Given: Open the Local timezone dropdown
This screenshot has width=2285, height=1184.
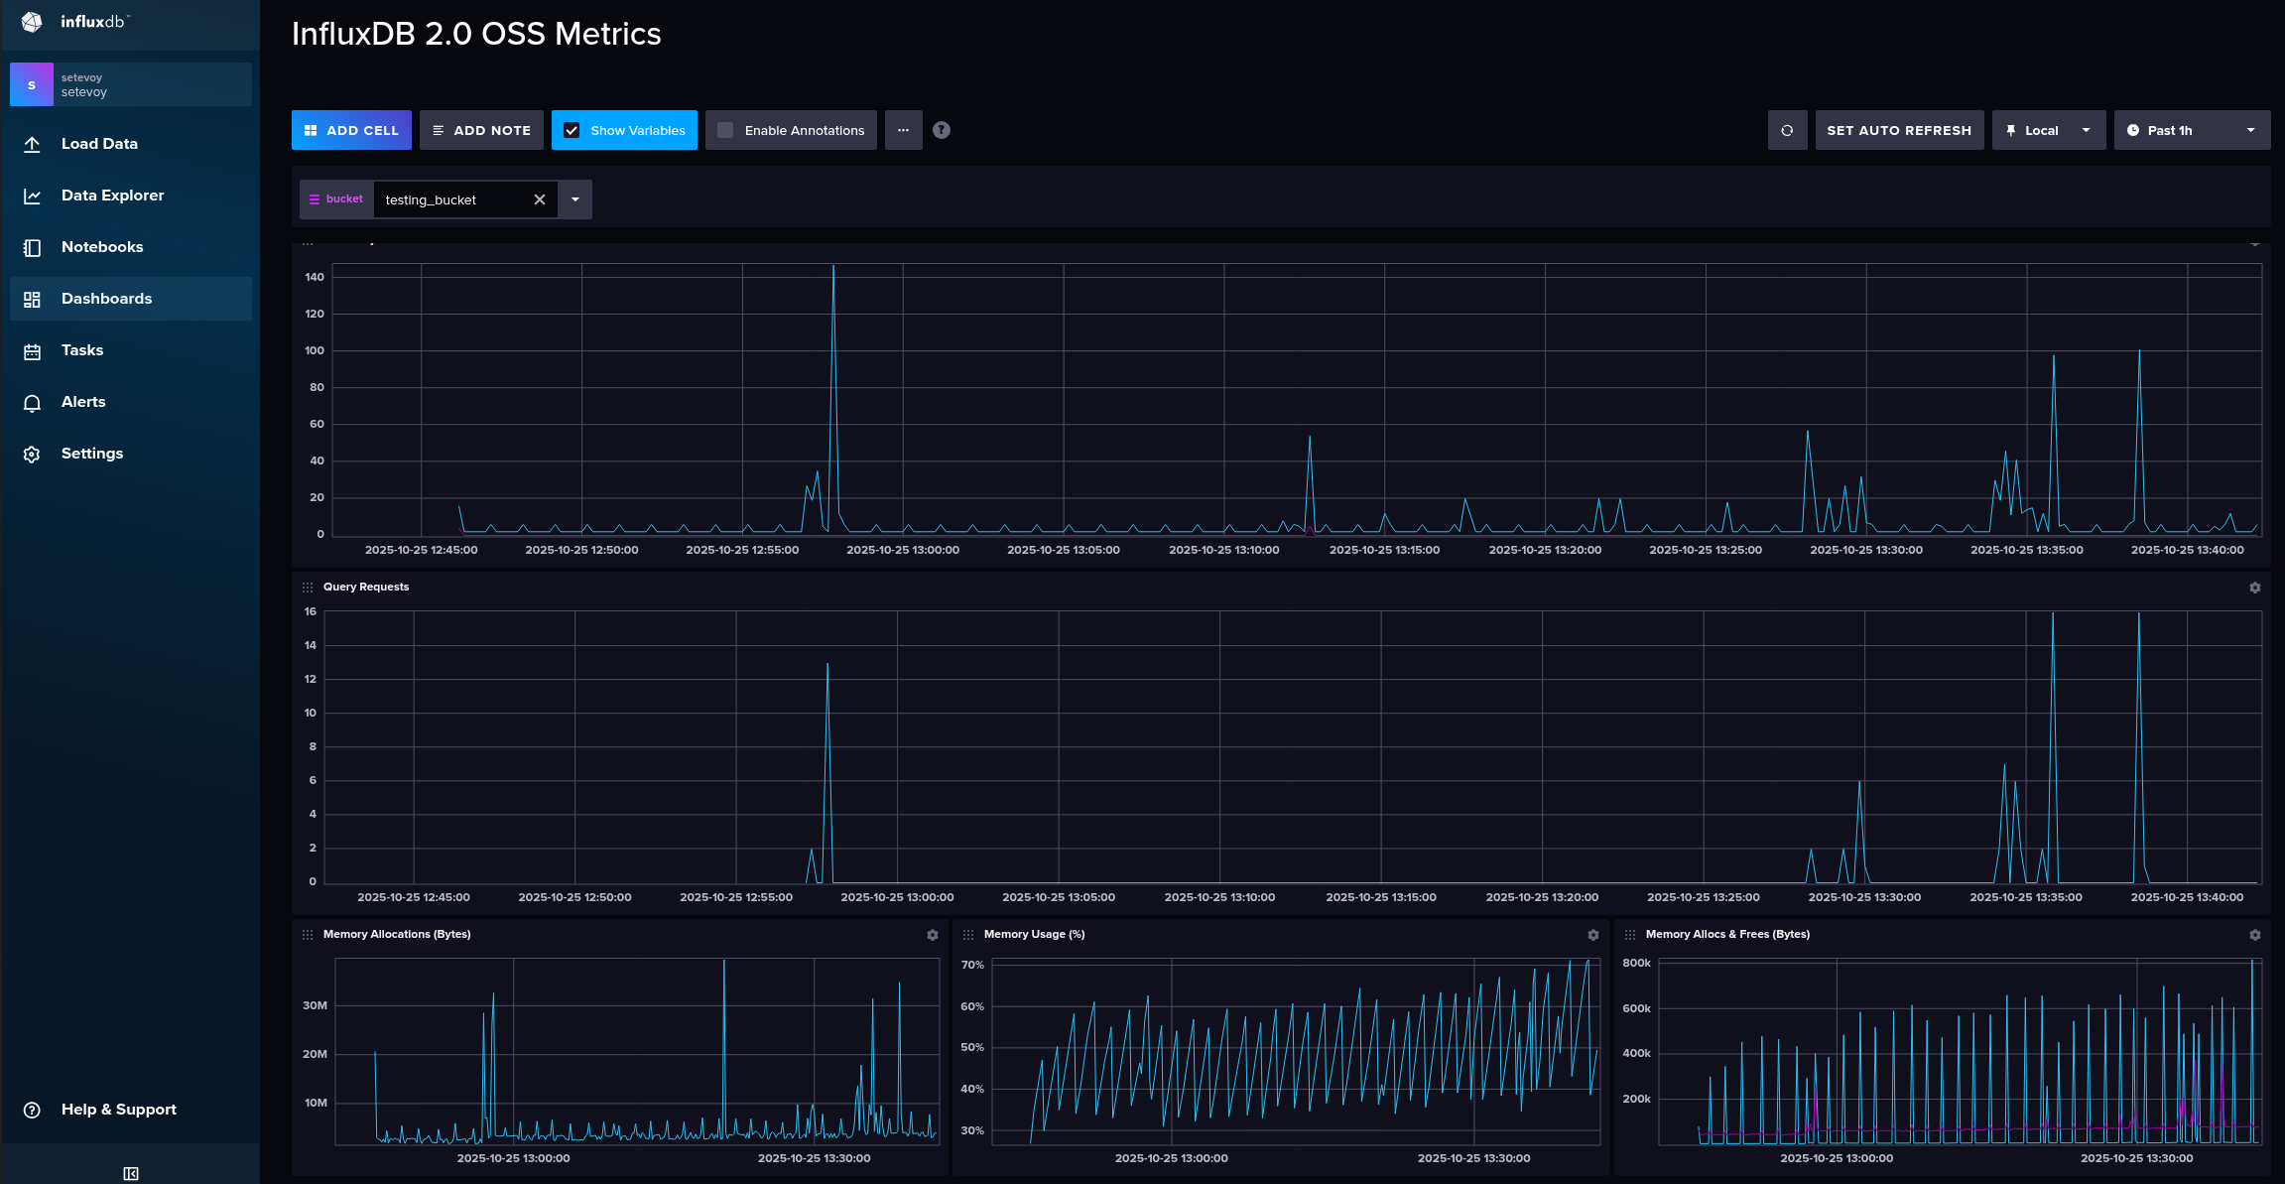Looking at the screenshot, I should [2048, 130].
